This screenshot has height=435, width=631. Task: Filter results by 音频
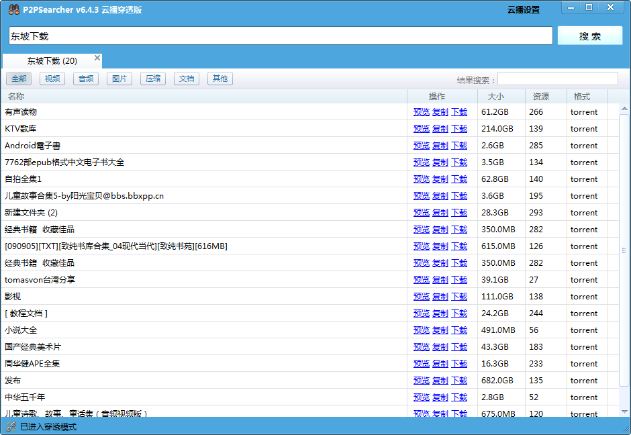pos(86,79)
